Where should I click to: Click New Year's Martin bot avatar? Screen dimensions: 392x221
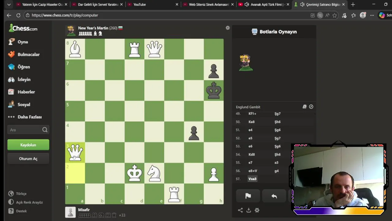(71, 31)
